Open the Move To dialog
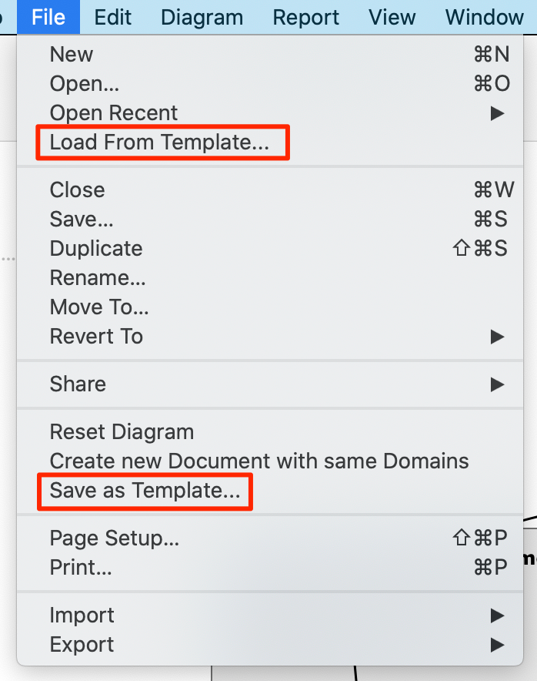 (x=98, y=307)
